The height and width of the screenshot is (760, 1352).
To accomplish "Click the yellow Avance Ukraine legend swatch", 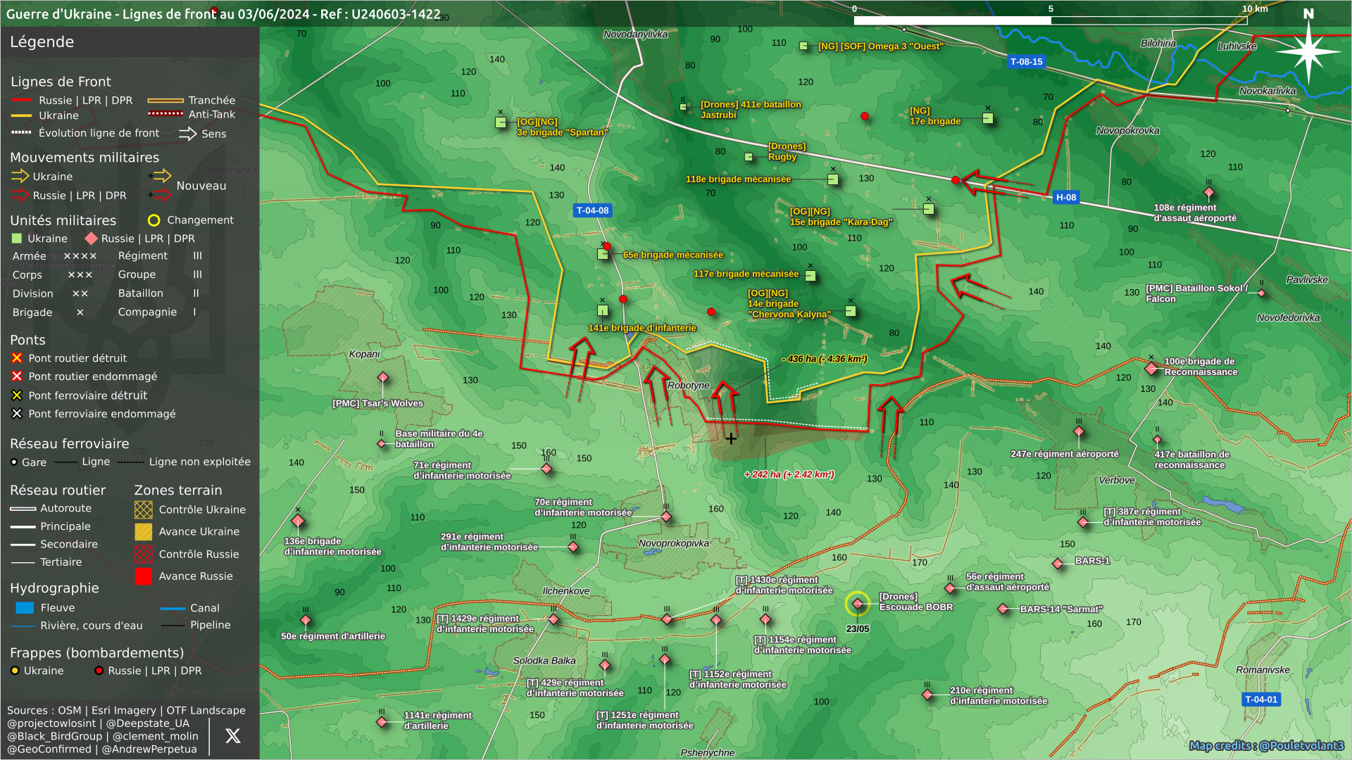I will pyautogui.click(x=144, y=532).
